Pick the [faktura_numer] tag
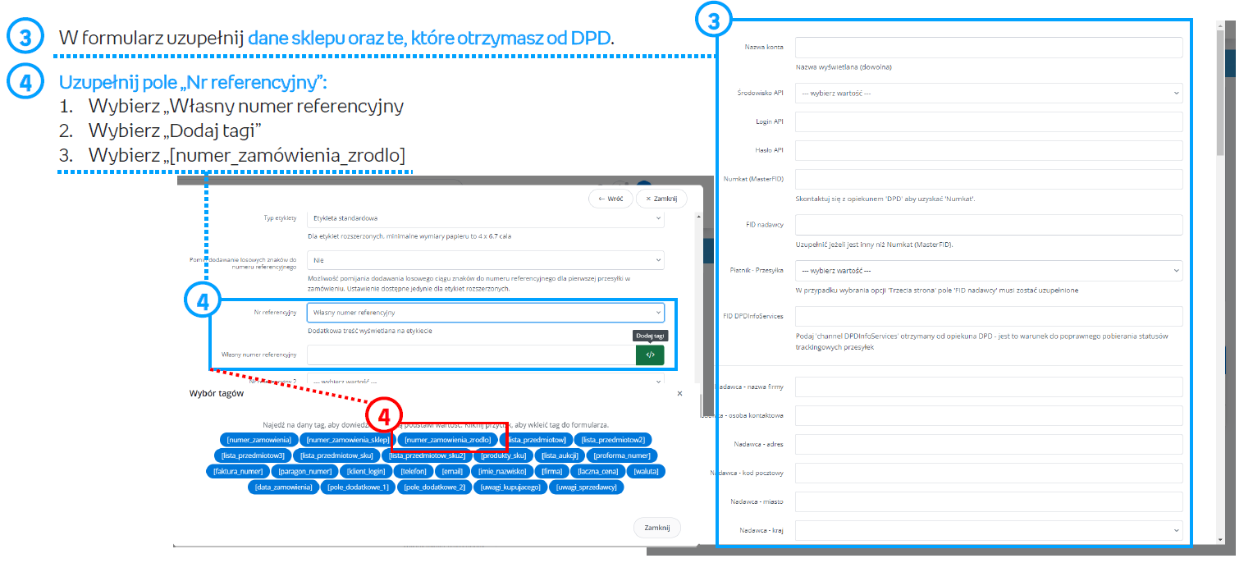 click(238, 472)
